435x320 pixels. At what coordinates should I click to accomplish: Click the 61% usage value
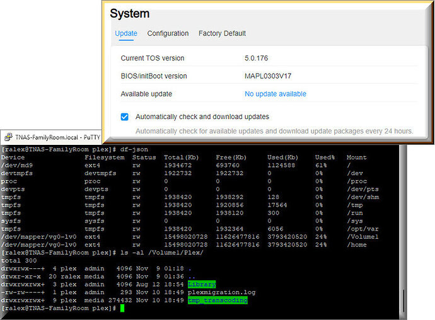pos(321,165)
